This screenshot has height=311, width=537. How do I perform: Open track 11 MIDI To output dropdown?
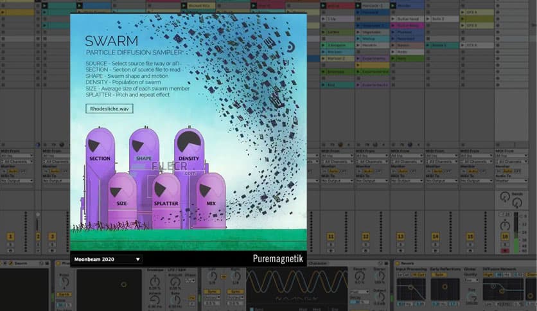coord(337,181)
